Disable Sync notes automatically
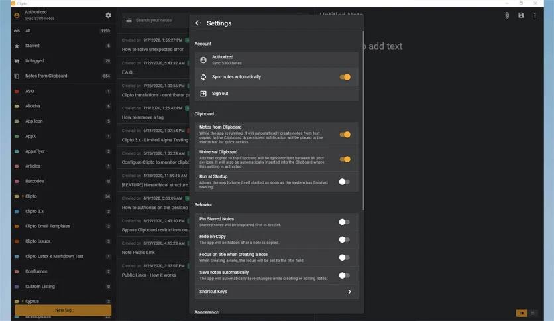Viewport: 554px width, 321px height. pyautogui.click(x=345, y=77)
